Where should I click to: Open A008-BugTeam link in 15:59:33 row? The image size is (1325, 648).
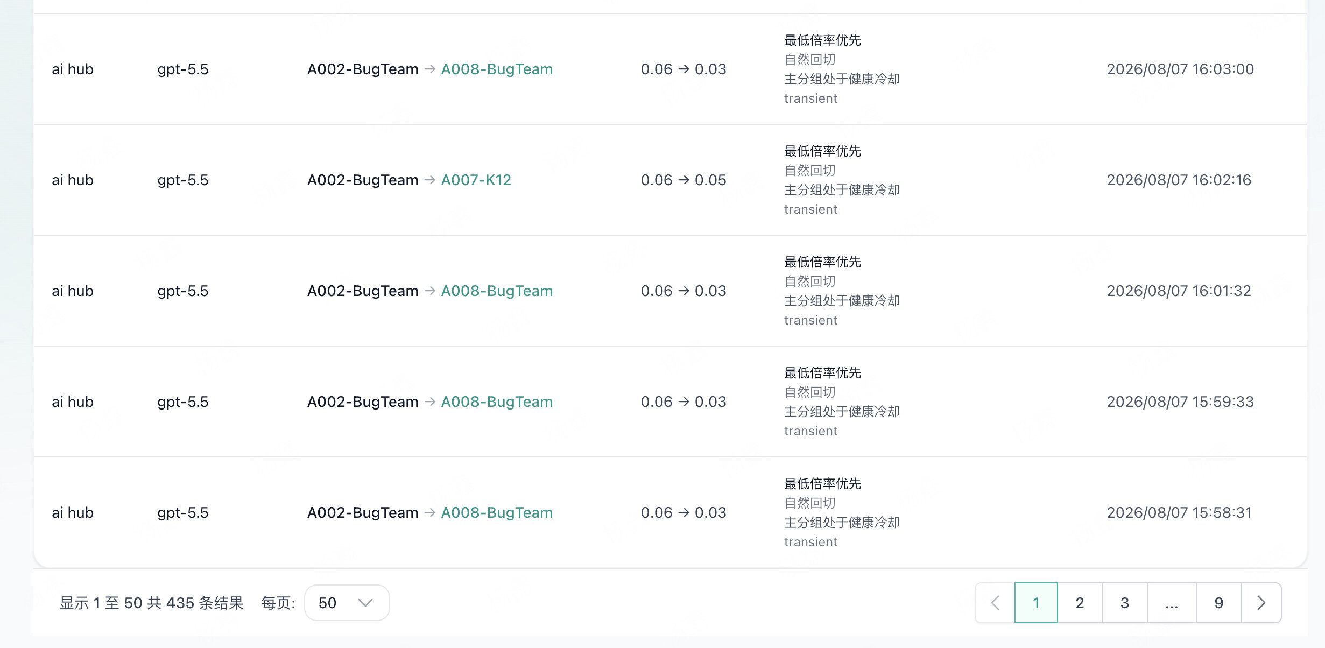[497, 402]
